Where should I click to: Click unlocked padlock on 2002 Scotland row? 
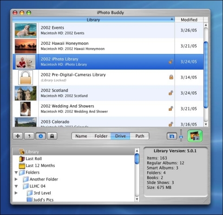tap(171, 93)
